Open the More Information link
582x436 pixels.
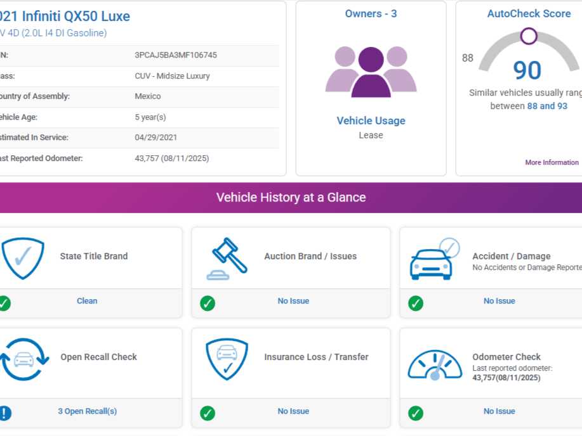coord(552,162)
